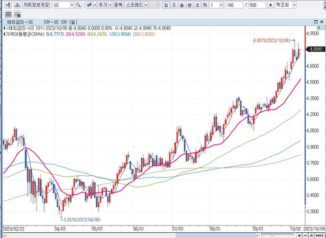This screenshot has width=326, height=238.
Task: Click the right scroll arrow on horizontal scrollbar
Action: coord(258,235)
